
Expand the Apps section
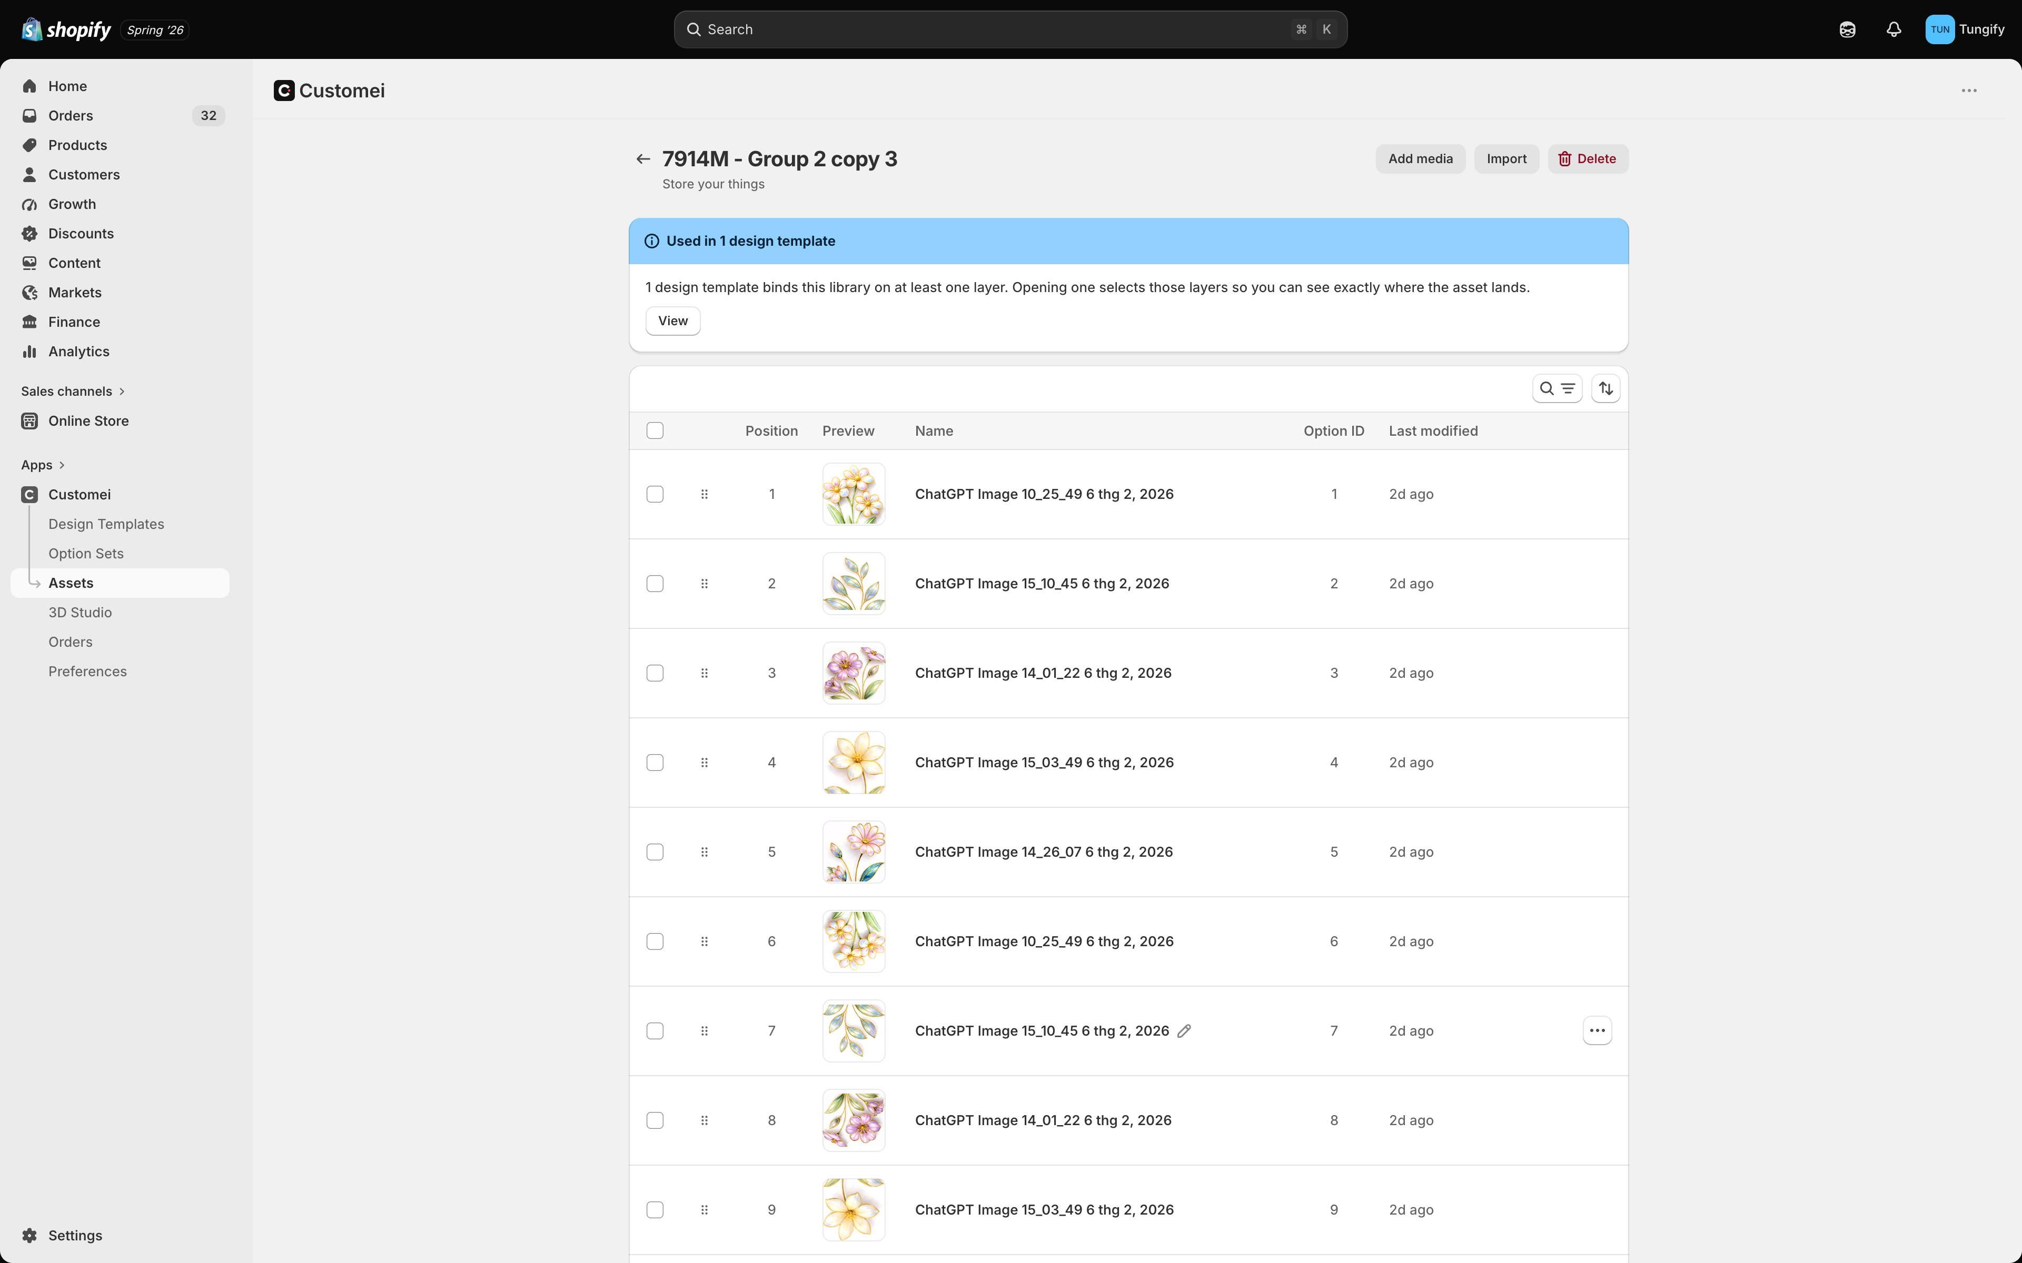pyautogui.click(x=44, y=465)
